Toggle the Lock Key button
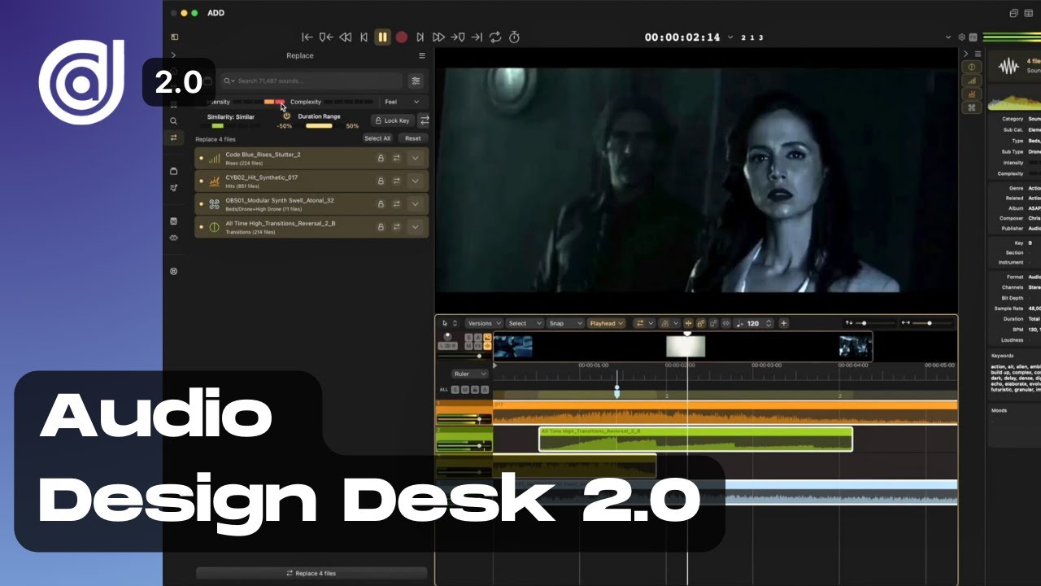 click(x=392, y=120)
